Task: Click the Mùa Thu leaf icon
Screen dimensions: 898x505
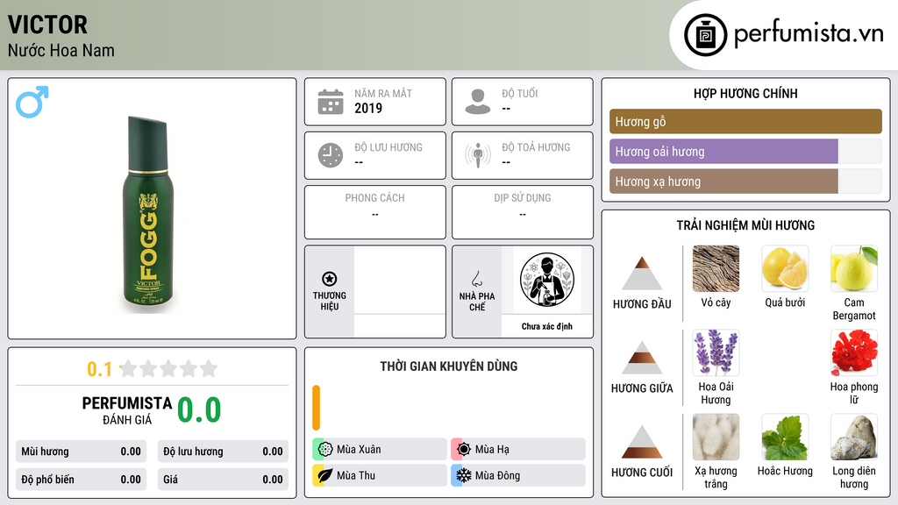Action: (325, 475)
